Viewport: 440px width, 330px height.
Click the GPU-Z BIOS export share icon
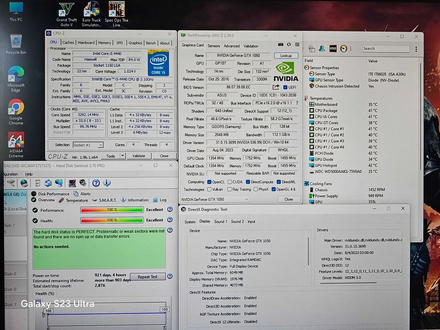click(276, 87)
